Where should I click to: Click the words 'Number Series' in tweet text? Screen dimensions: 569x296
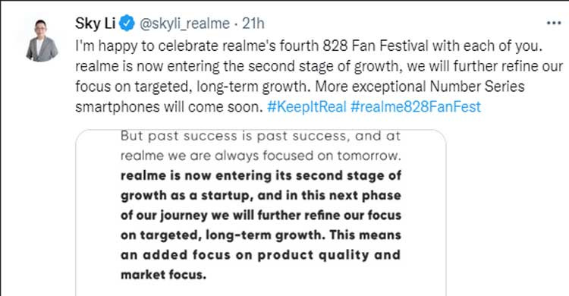tap(477, 87)
